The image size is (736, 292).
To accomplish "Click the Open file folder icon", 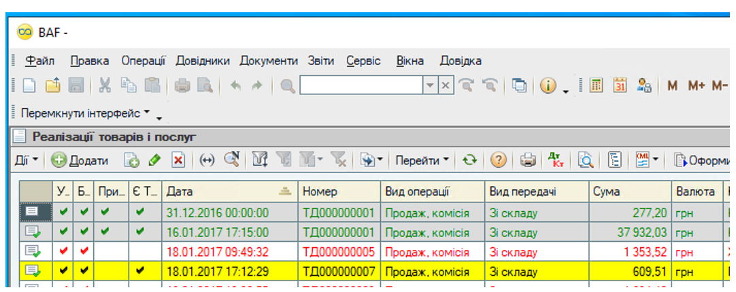I will point(53,86).
